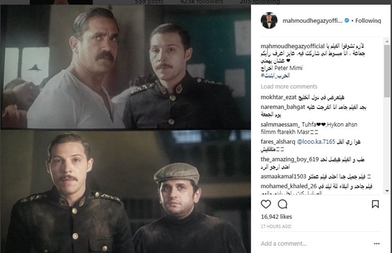Expand Load more comments
This screenshot has width=392, height=253.
click(289, 87)
